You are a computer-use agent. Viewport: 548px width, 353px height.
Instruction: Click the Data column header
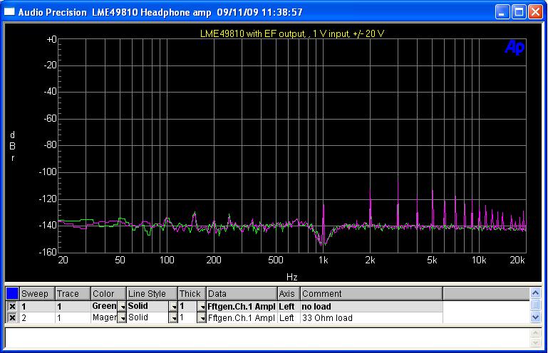click(x=242, y=294)
